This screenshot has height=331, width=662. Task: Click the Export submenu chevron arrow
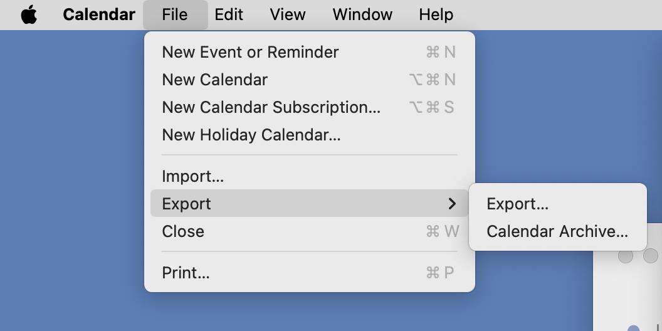[x=452, y=204]
